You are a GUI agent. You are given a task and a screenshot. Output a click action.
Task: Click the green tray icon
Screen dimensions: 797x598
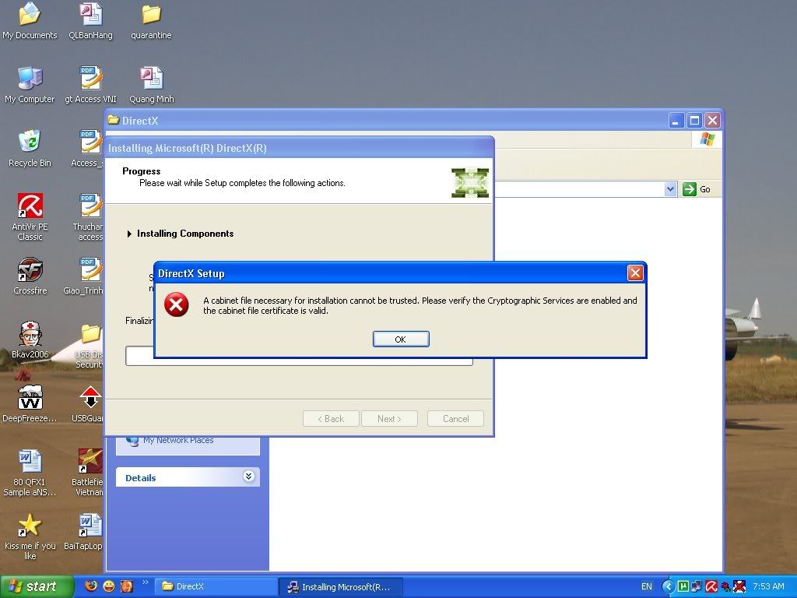(x=683, y=587)
